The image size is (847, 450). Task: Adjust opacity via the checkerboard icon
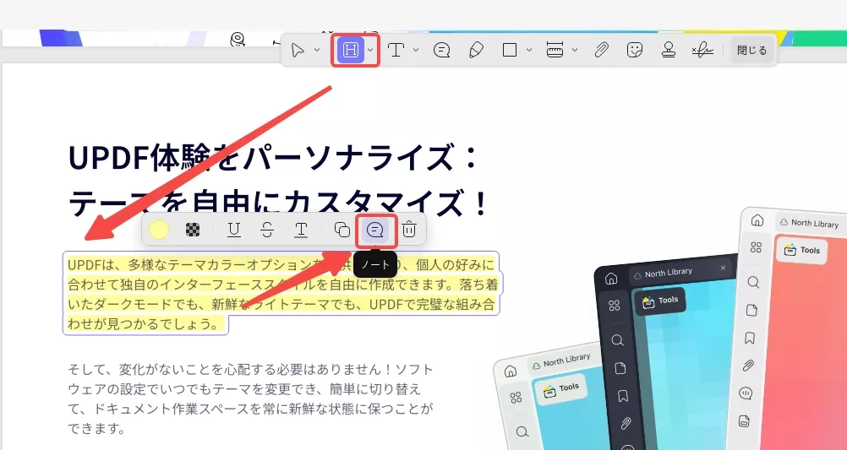(x=193, y=230)
